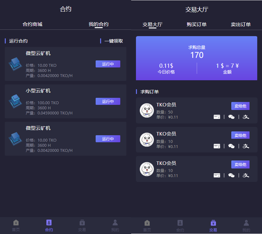This screenshot has height=234, width=262.
Task: Click 求购总量 170 value
Action: tap(197, 55)
